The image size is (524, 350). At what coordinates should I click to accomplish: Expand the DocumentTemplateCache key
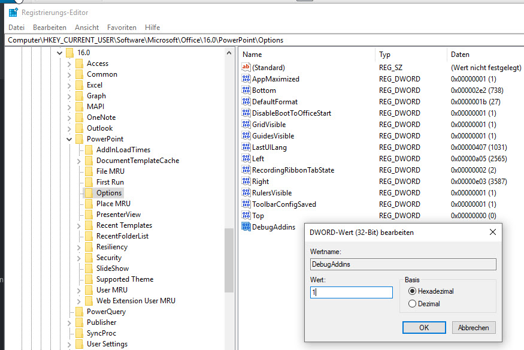79,161
